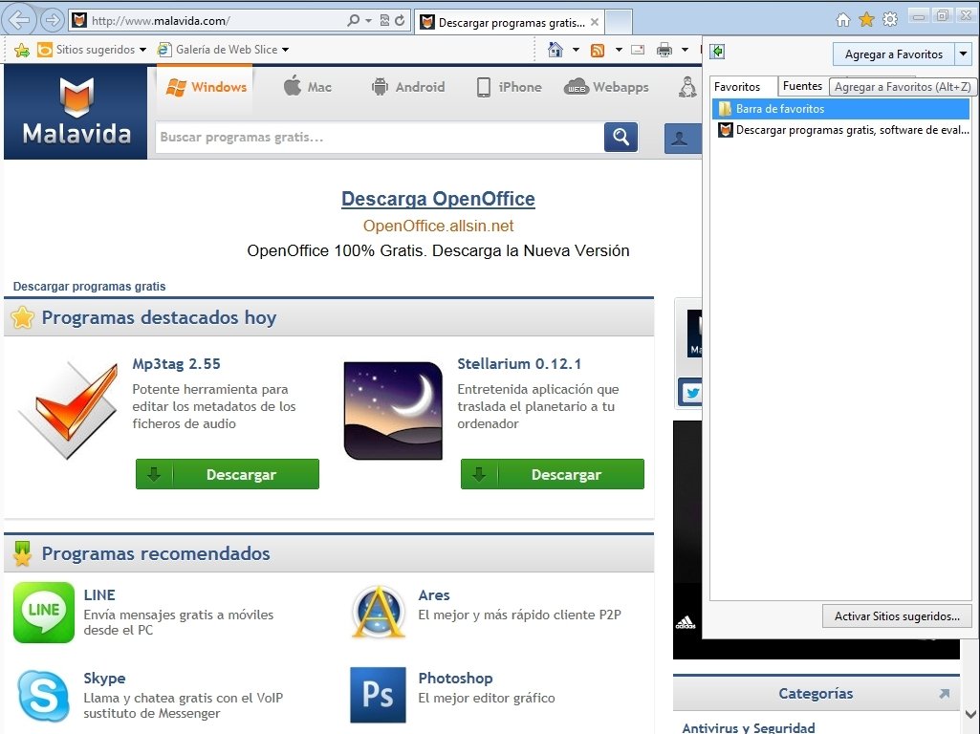
Task: Click the Malavida logo
Action: point(76,111)
